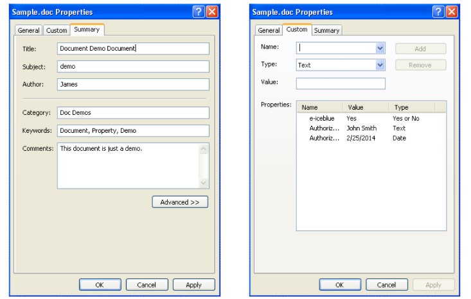471x299 pixels.
Task: Click the John Smith value cell
Action: tap(361, 128)
